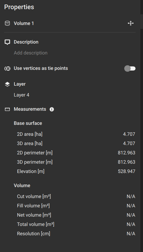Image resolution: width=143 pixels, height=252 pixels.
Task: Select the Layer 4 value
Action: click(x=21, y=95)
